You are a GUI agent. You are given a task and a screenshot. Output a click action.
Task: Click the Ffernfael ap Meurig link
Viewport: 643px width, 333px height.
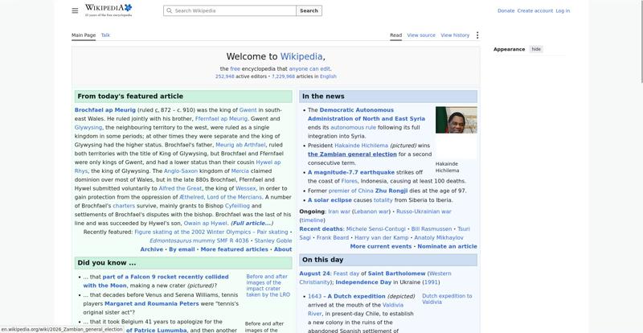coord(222,119)
